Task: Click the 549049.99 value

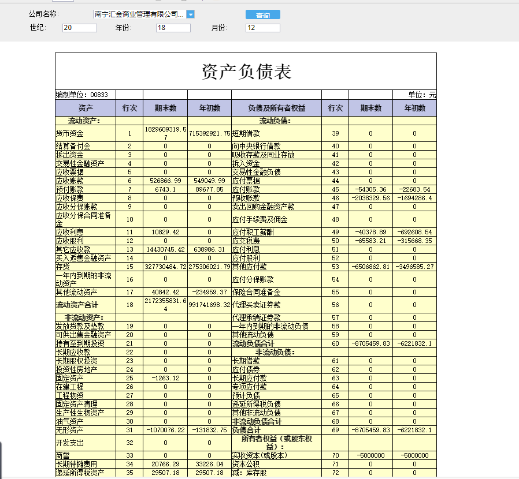Action: click(x=210, y=181)
